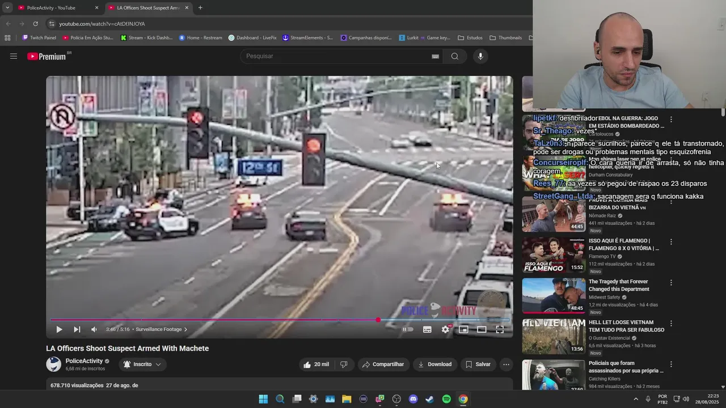Open the StreamElements bookmark
The width and height of the screenshot is (726, 408).
(x=308, y=38)
